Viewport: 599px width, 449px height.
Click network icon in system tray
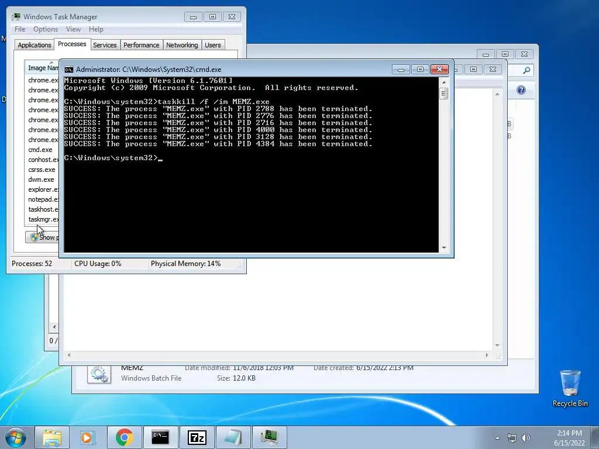pyautogui.click(x=511, y=437)
